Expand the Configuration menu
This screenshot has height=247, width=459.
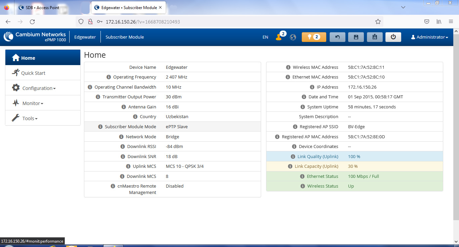tap(39, 88)
